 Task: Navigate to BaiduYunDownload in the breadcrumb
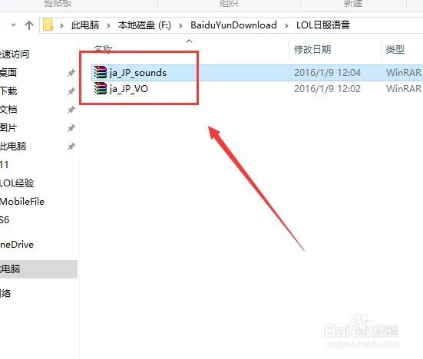233,25
